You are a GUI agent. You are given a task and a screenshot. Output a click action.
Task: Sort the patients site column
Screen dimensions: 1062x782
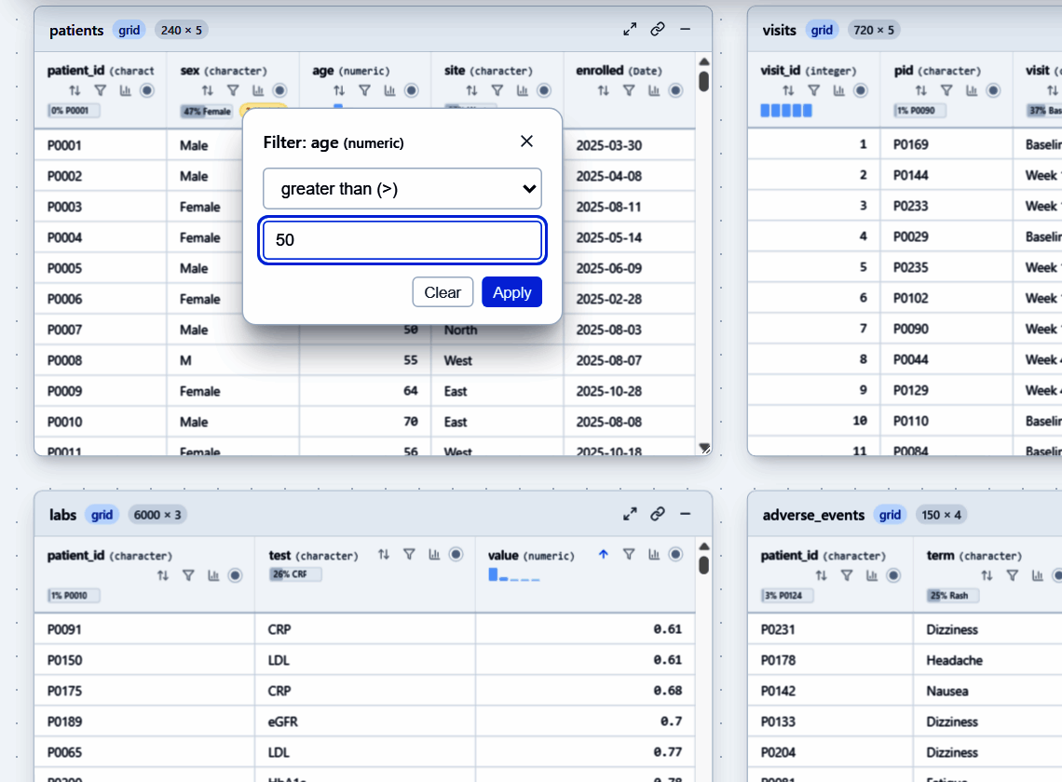pyautogui.click(x=471, y=90)
